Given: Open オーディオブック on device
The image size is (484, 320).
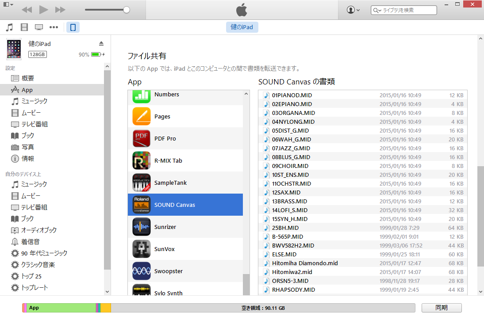Looking at the screenshot, I should 52,230.
